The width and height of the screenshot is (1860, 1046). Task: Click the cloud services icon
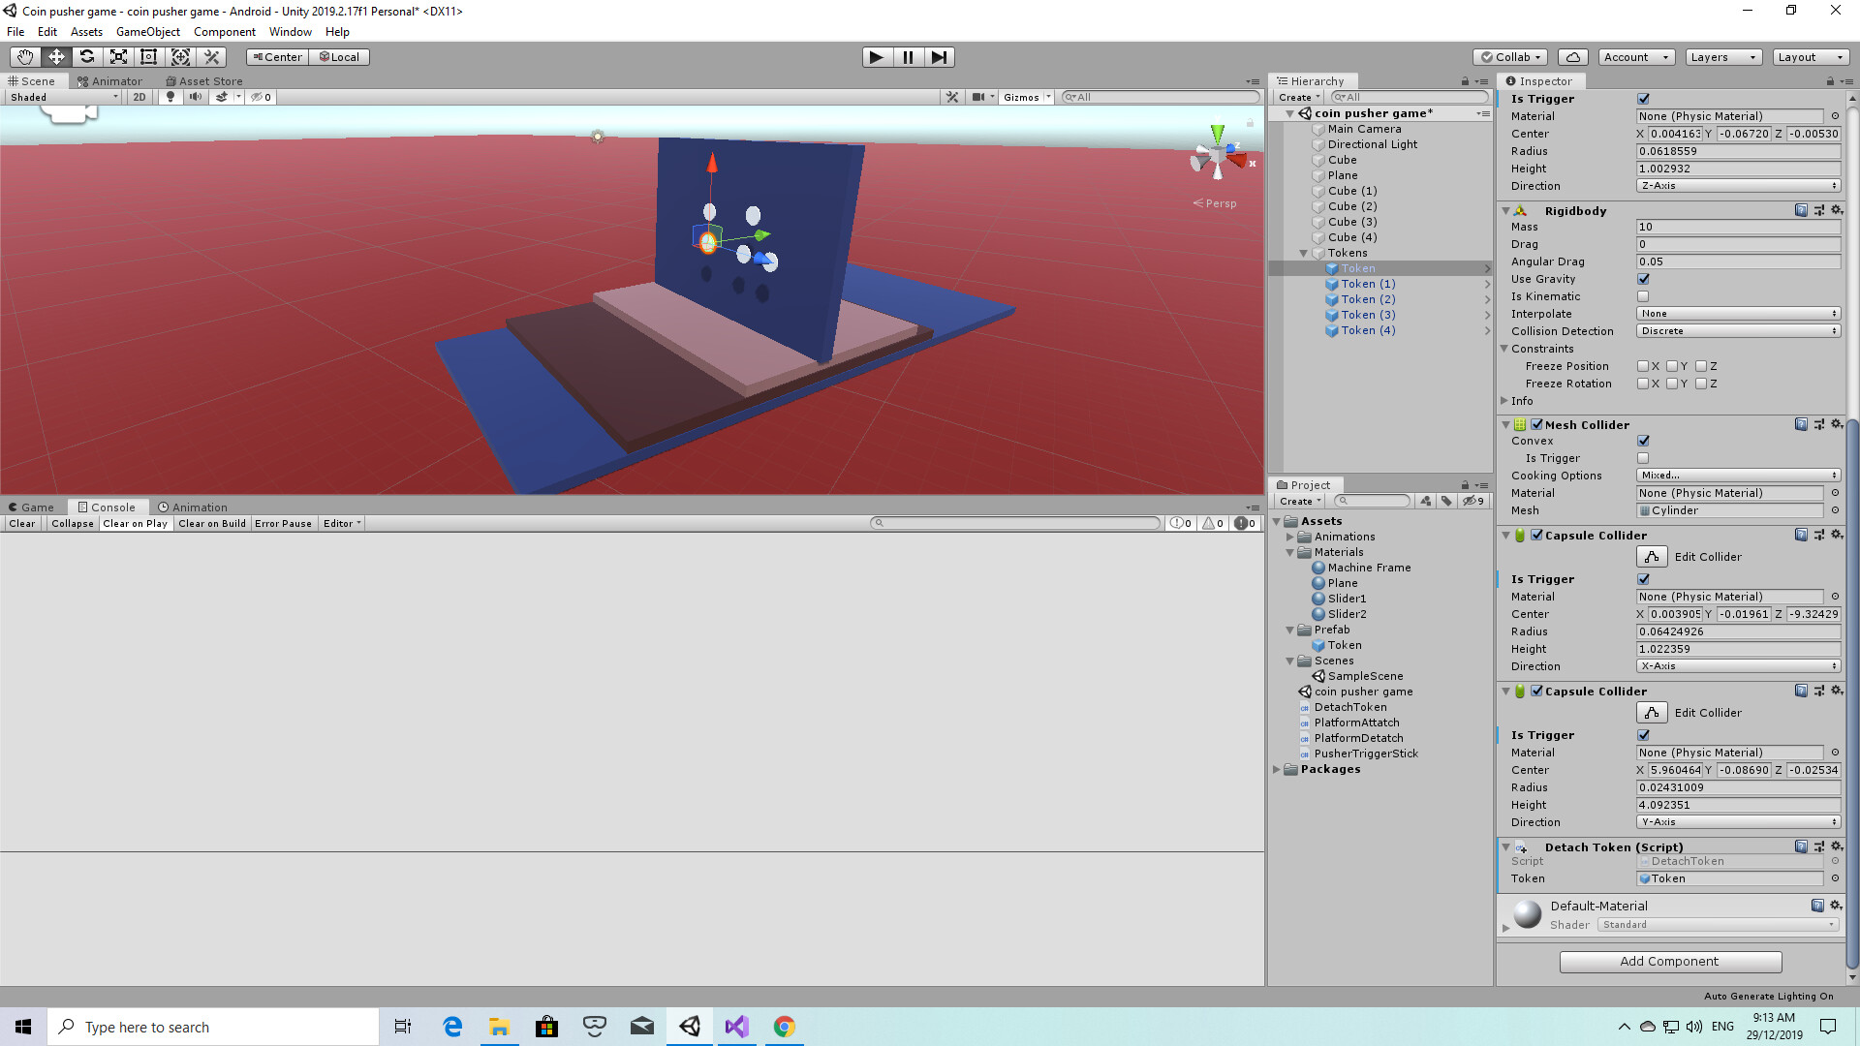click(x=1574, y=57)
